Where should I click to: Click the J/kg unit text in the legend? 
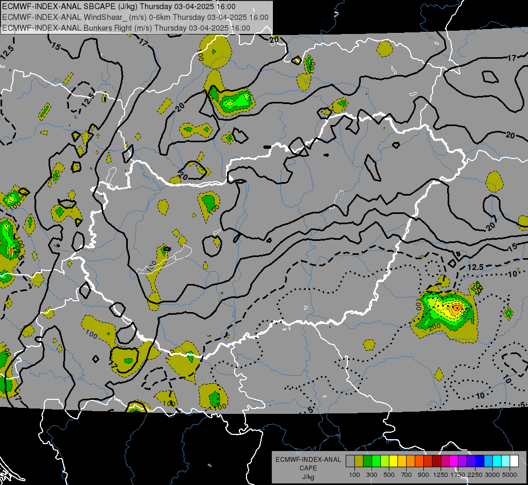(308, 477)
